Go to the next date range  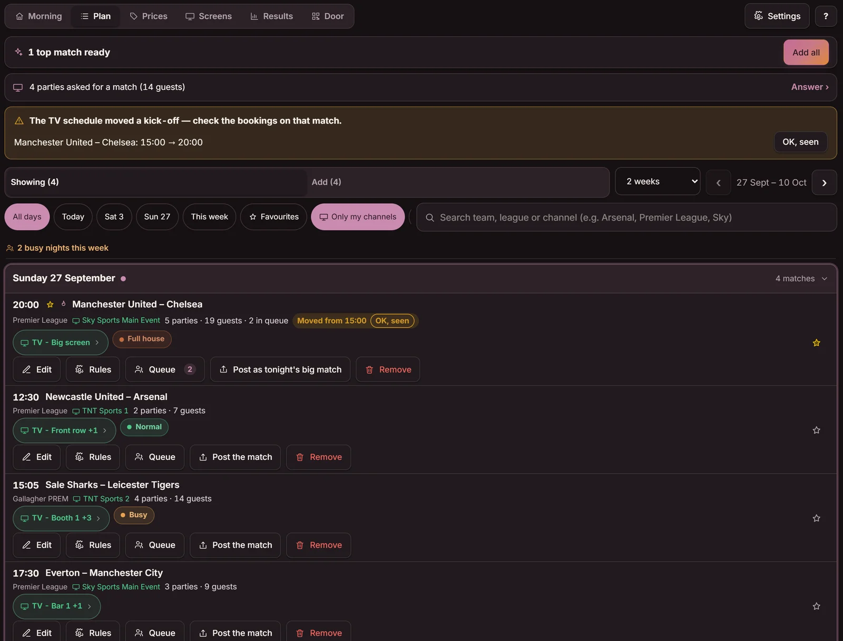click(824, 183)
